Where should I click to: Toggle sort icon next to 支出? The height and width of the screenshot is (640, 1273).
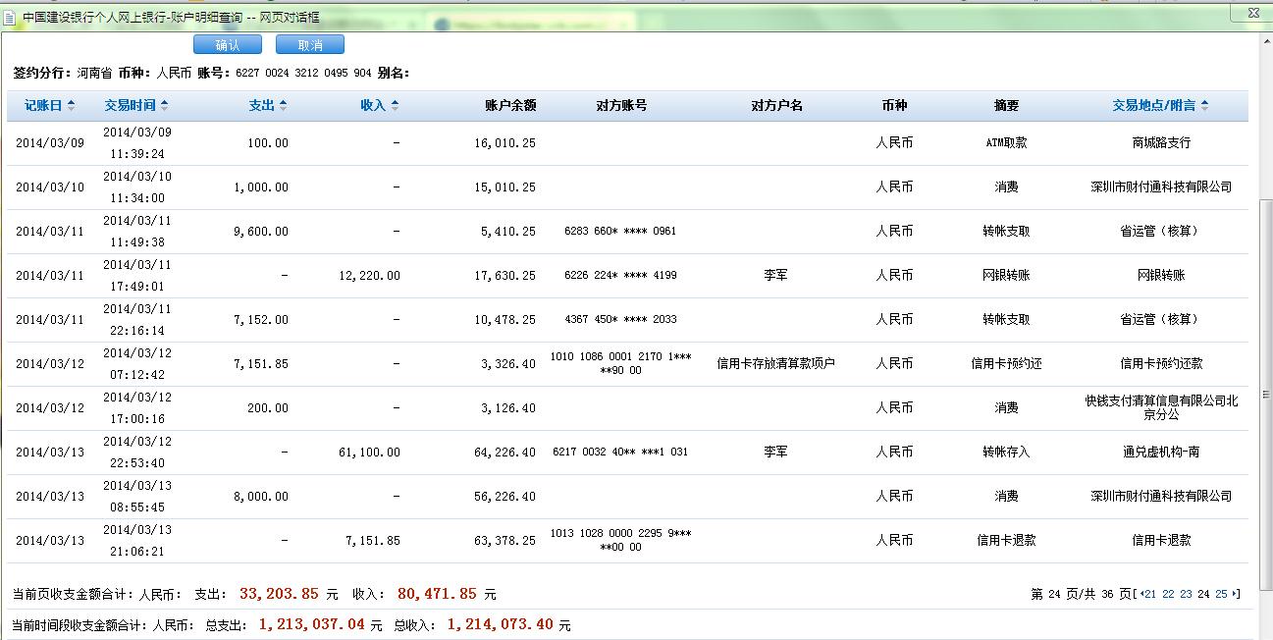pos(283,106)
